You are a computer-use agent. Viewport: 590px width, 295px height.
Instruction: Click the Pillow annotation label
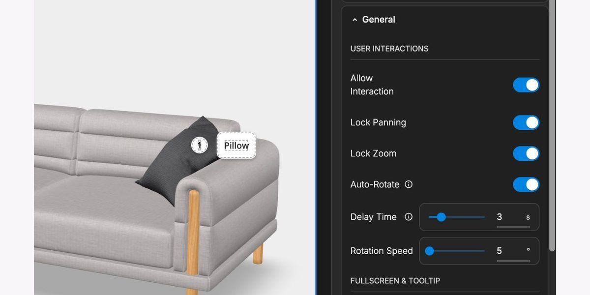click(236, 146)
